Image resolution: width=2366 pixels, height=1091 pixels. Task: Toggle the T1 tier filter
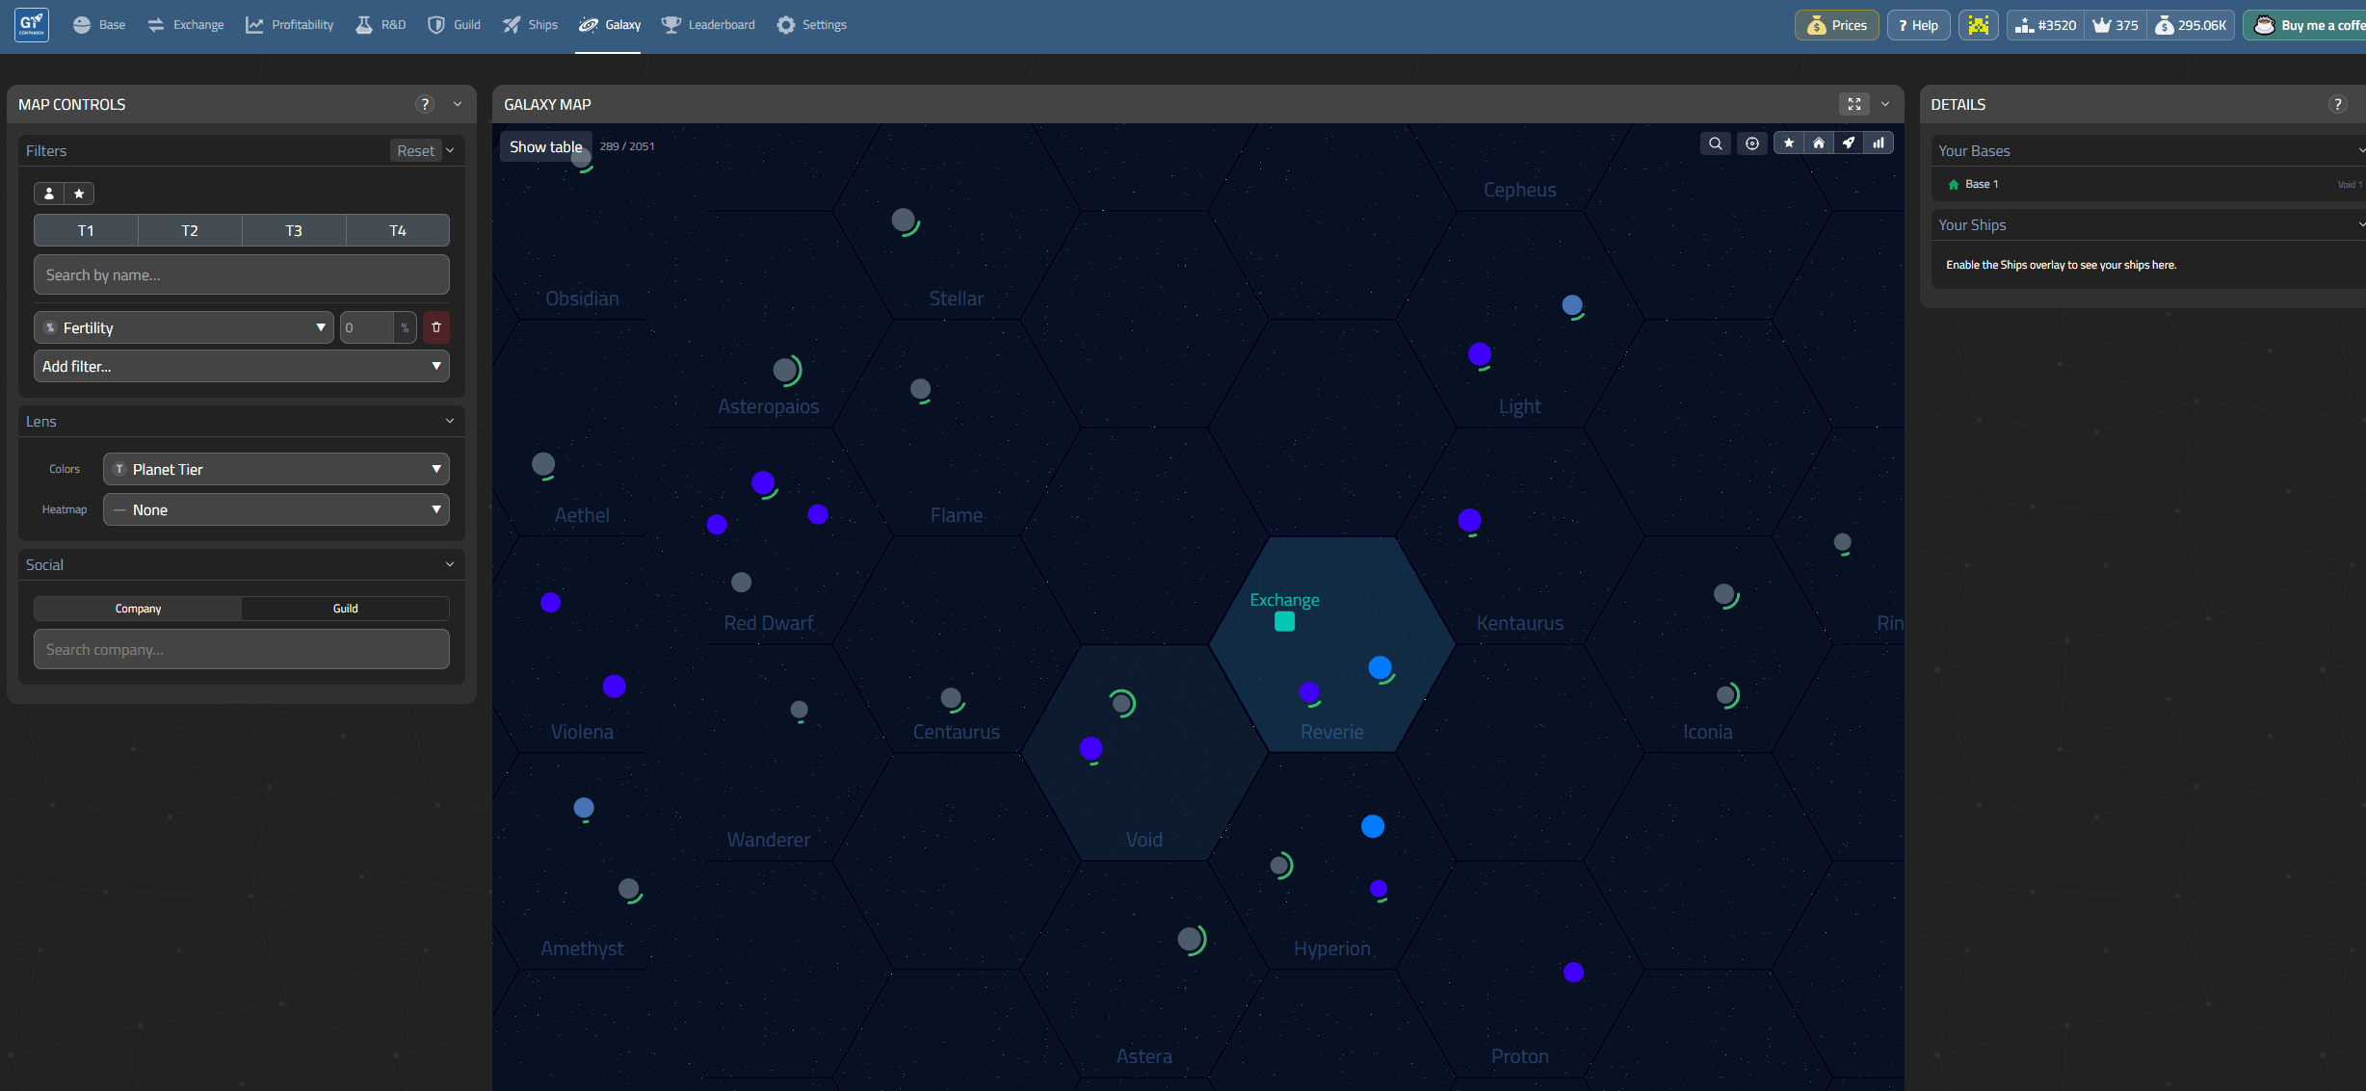[86, 230]
